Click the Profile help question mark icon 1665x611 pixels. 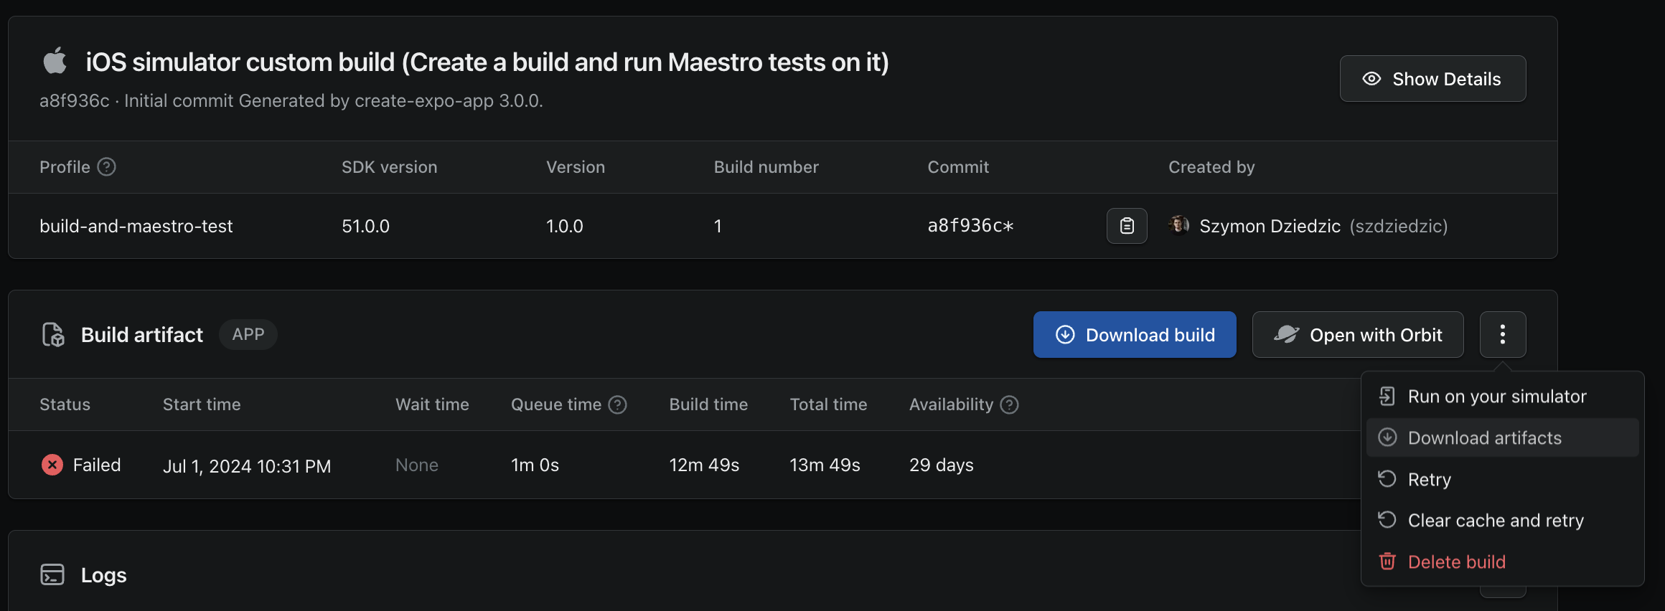click(x=107, y=167)
